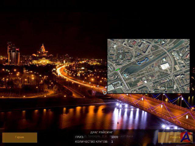Click the large white-roofed building on map
This screenshot has width=195, height=146.
click(165, 66)
